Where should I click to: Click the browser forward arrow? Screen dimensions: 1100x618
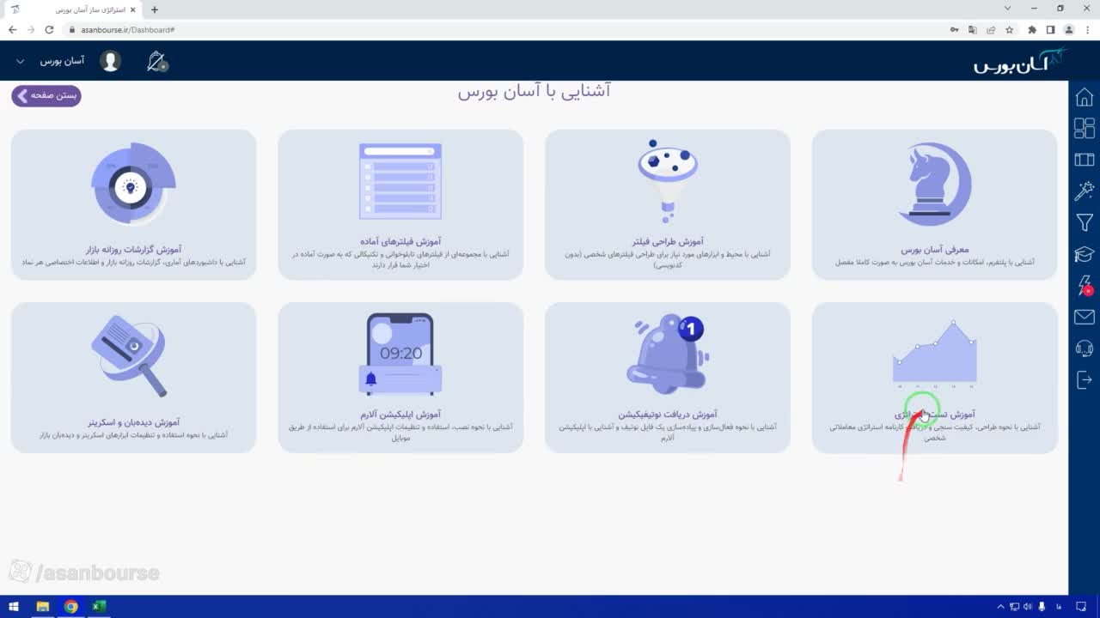[31, 29]
